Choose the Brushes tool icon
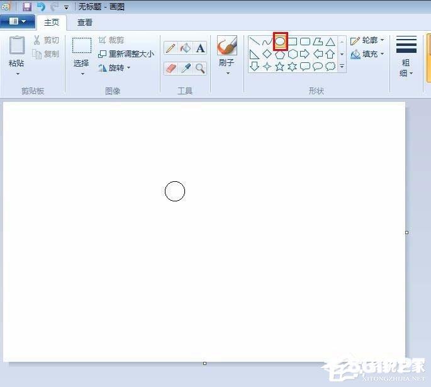The image size is (431, 387). coord(227,45)
